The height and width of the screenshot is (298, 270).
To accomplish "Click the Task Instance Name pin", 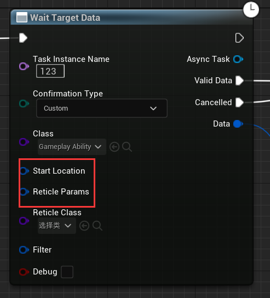I will click(24, 66).
